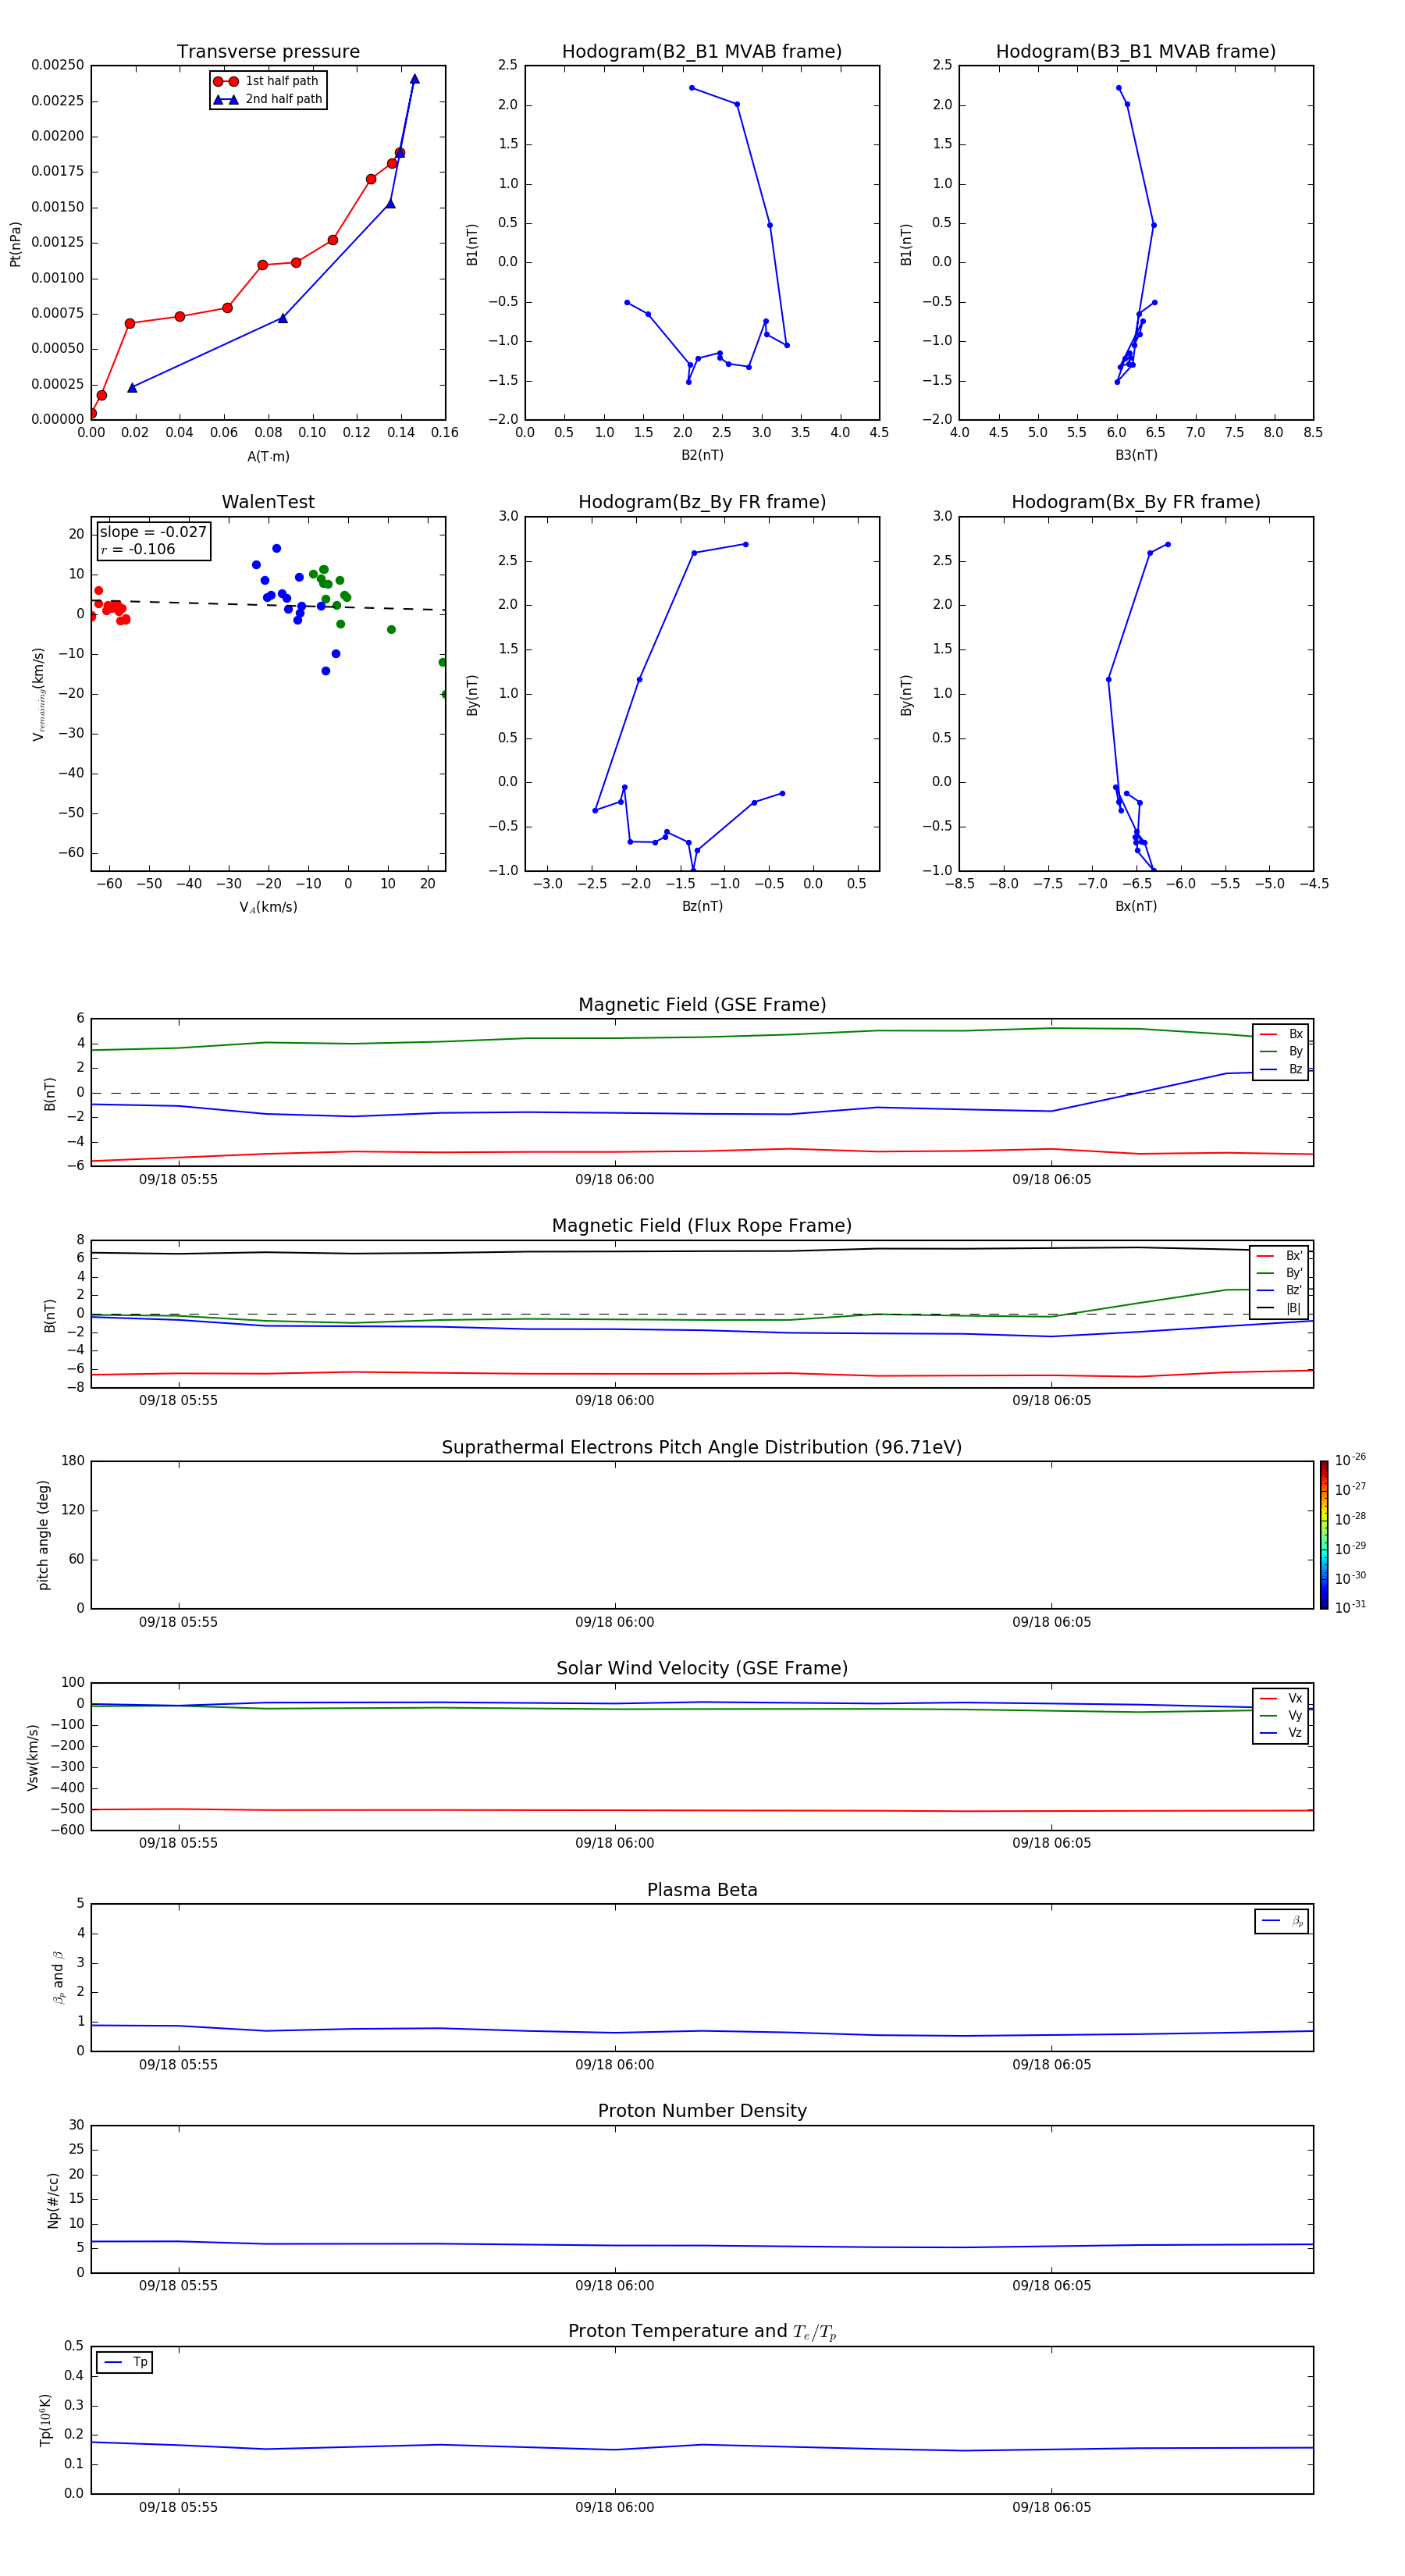1405x2576 pixels.
Task: Click the 'Magnetic Field (GSE Frame)' title
Action: [x=702, y=1005]
